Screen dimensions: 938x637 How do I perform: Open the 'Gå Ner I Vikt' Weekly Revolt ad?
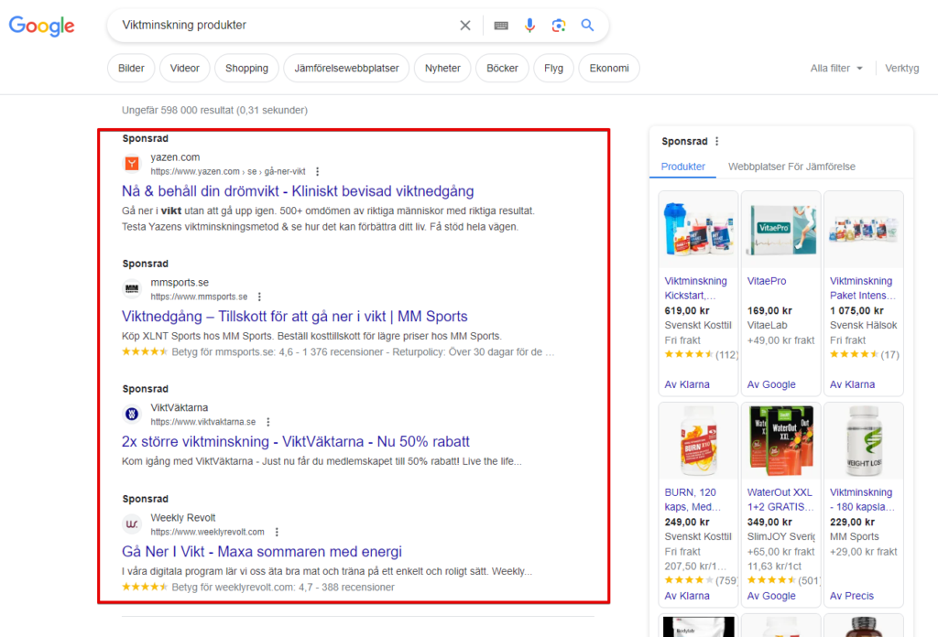pyautogui.click(x=262, y=552)
